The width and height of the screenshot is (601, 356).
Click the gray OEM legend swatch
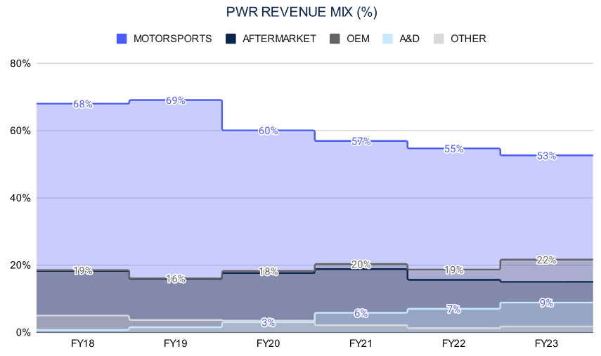coord(335,39)
